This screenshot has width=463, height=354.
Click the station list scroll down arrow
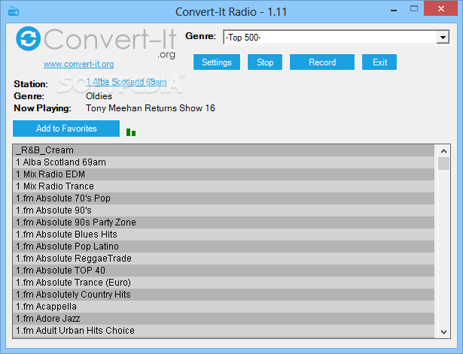click(x=443, y=332)
